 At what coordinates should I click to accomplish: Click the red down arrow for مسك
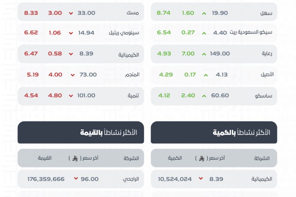tap(71, 13)
